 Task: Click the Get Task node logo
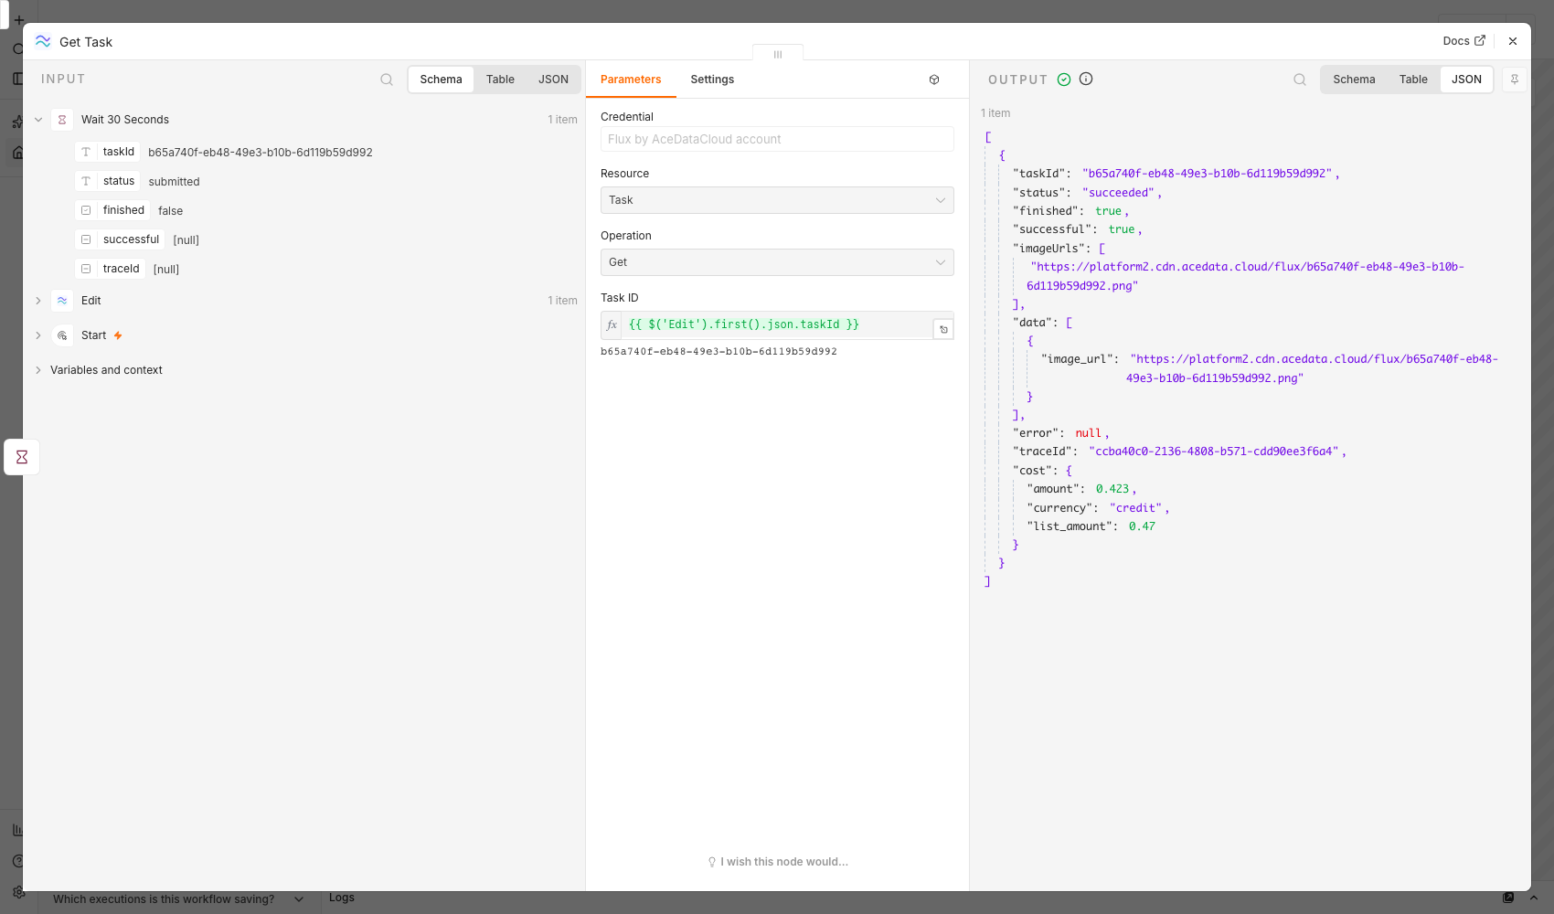[x=43, y=41]
